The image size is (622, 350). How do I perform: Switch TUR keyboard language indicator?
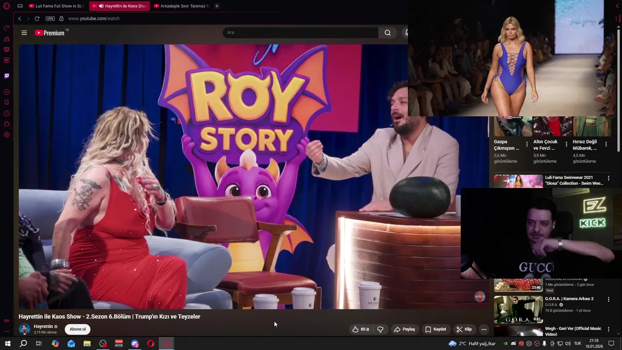pos(577,344)
